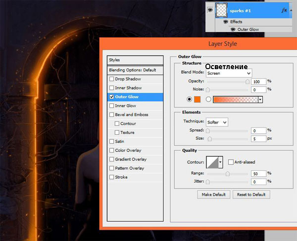Click the fx icon on sparks #1 layer
297x241 pixels.
(x=284, y=10)
